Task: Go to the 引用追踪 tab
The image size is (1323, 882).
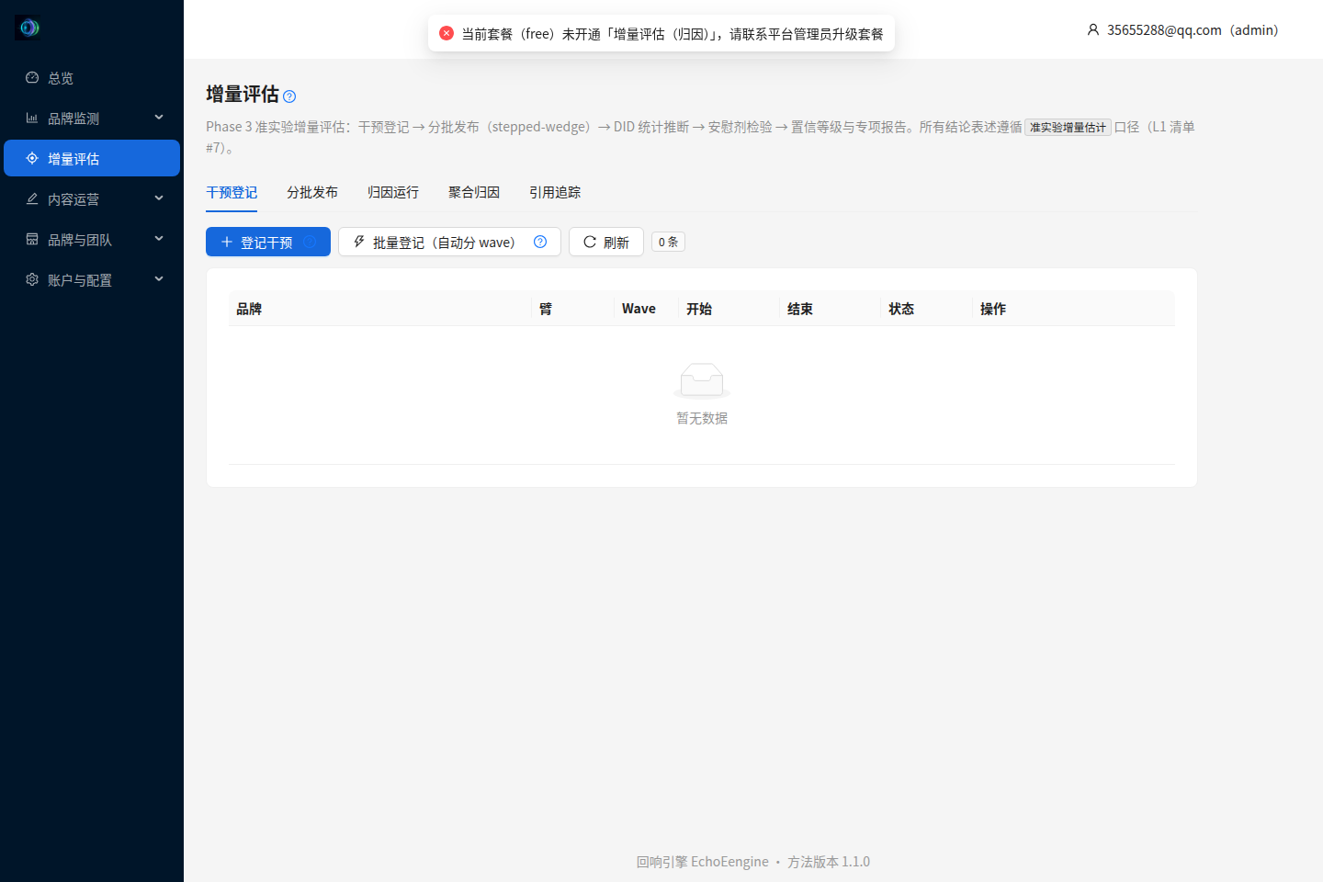Action: [x=555, y=192]
